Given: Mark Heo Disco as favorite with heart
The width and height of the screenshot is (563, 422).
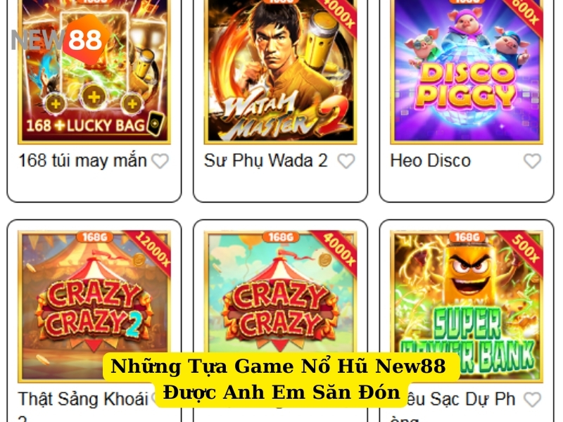Looking at the screenshot, I should click(532, 161).
